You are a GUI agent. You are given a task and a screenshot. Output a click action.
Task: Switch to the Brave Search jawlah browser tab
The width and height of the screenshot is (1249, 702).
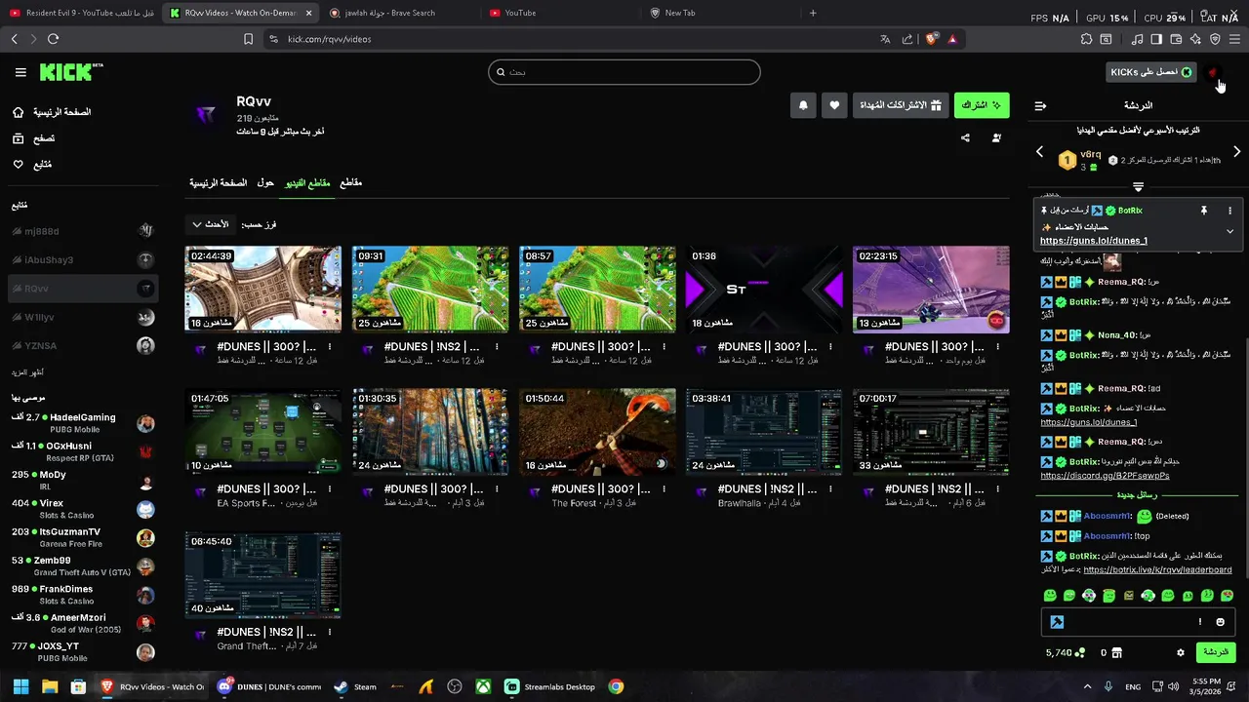(x=400, y=13)
